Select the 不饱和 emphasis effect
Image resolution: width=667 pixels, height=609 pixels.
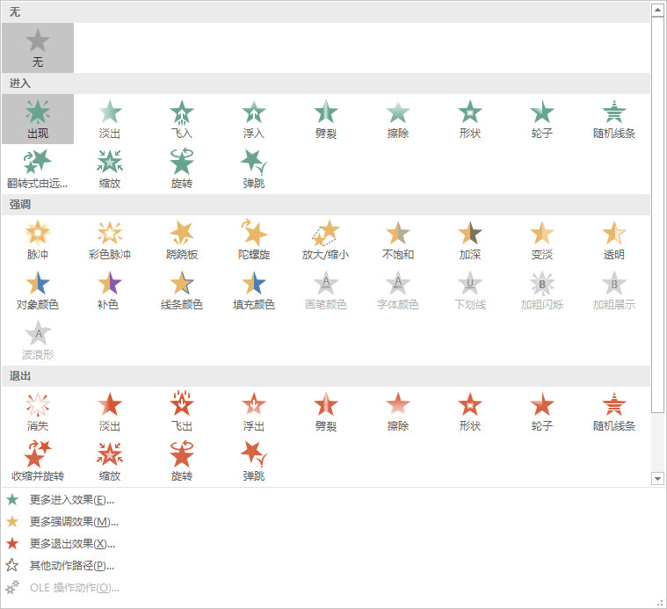coord(398,240)
